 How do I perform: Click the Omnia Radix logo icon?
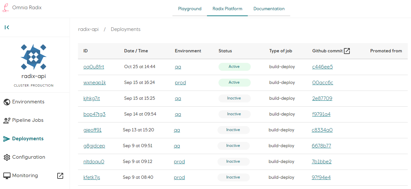point(5,8)
